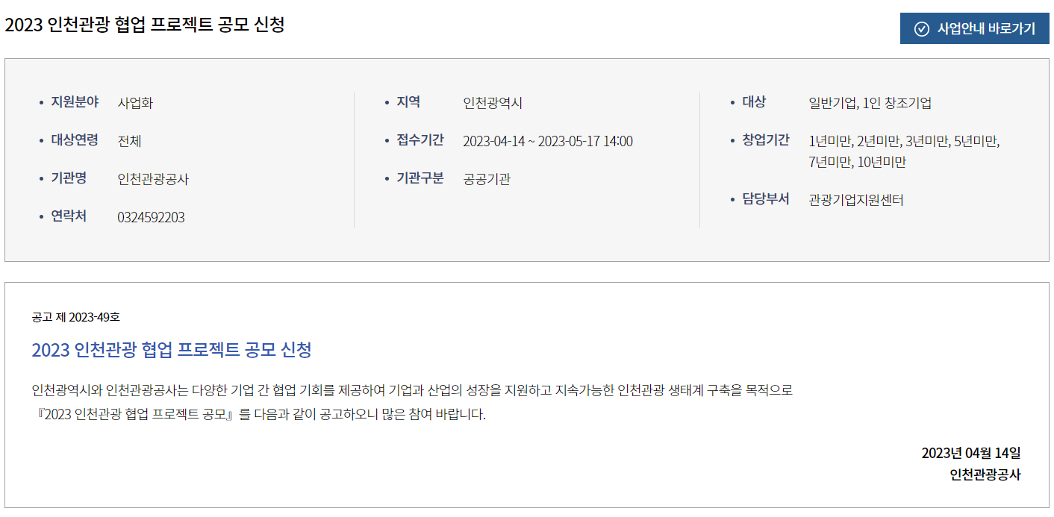Click the 사업화 value text
Image resolution: width=1054 pixels, height=517 pixels.
point(135,103)
